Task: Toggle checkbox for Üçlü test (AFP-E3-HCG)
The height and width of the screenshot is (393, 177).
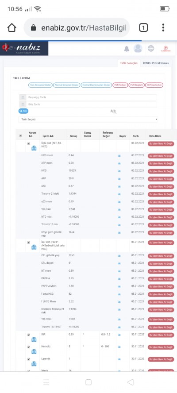Action: pos(29,144)
